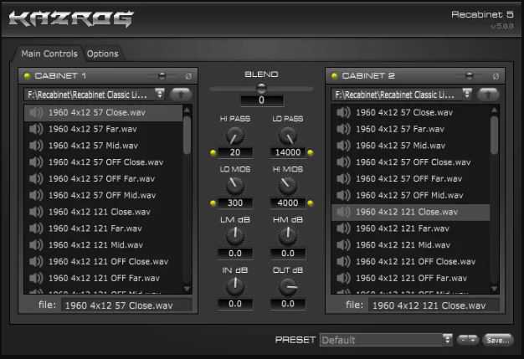The image size is (524, 359).
Task: Toggle the HI PASS filter LED
Action: 213,152
